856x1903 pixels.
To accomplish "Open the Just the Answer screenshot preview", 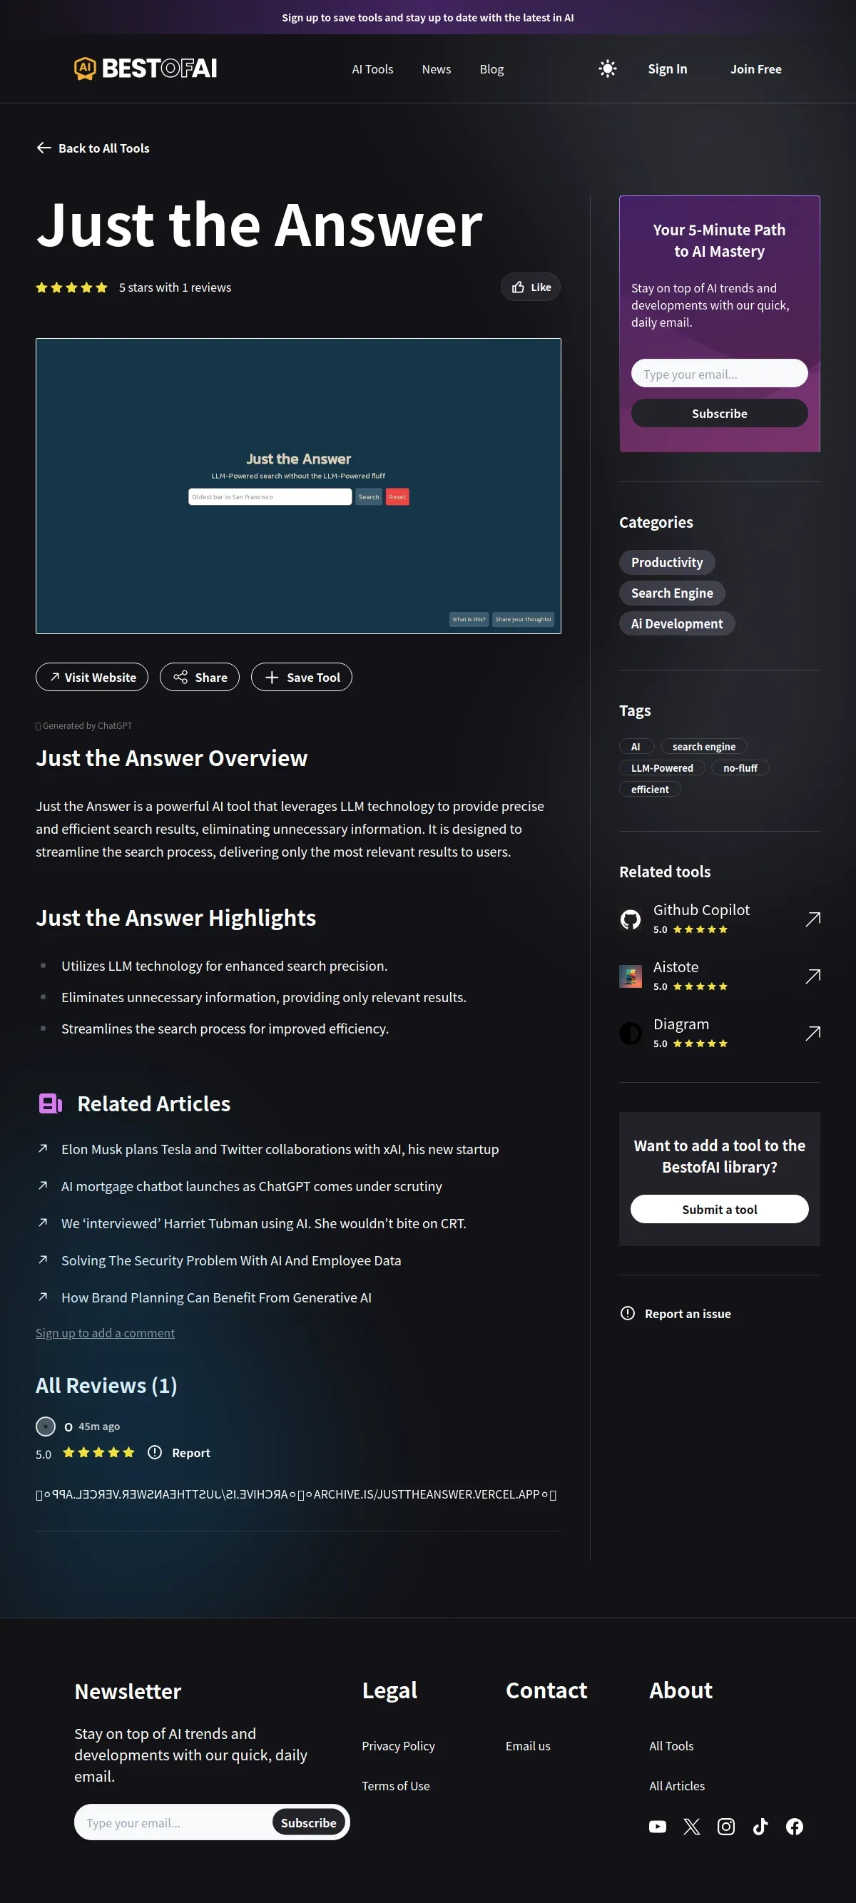I will [x=298, y=486].
